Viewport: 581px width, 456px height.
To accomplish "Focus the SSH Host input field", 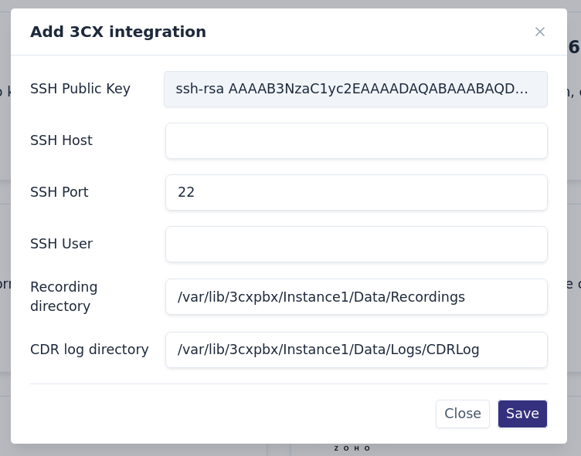I will [356, 140].
